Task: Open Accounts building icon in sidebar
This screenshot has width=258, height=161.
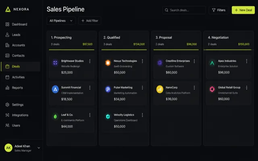Action: (7, 45)
